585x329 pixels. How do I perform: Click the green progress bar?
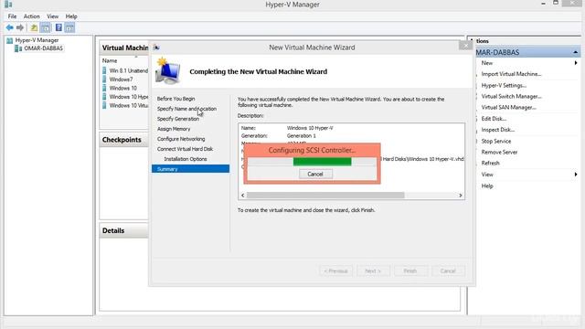tap(322, 162)
